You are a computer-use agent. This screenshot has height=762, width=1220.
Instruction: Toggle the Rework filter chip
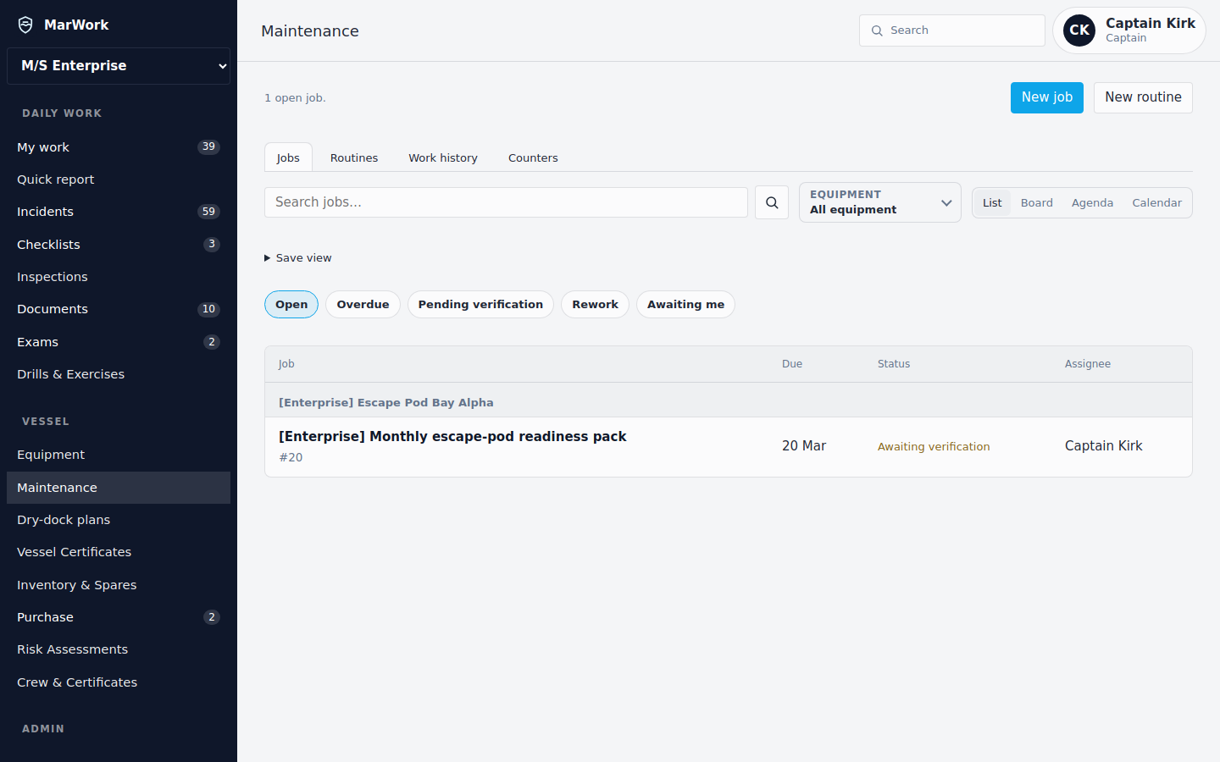point(595,305)
